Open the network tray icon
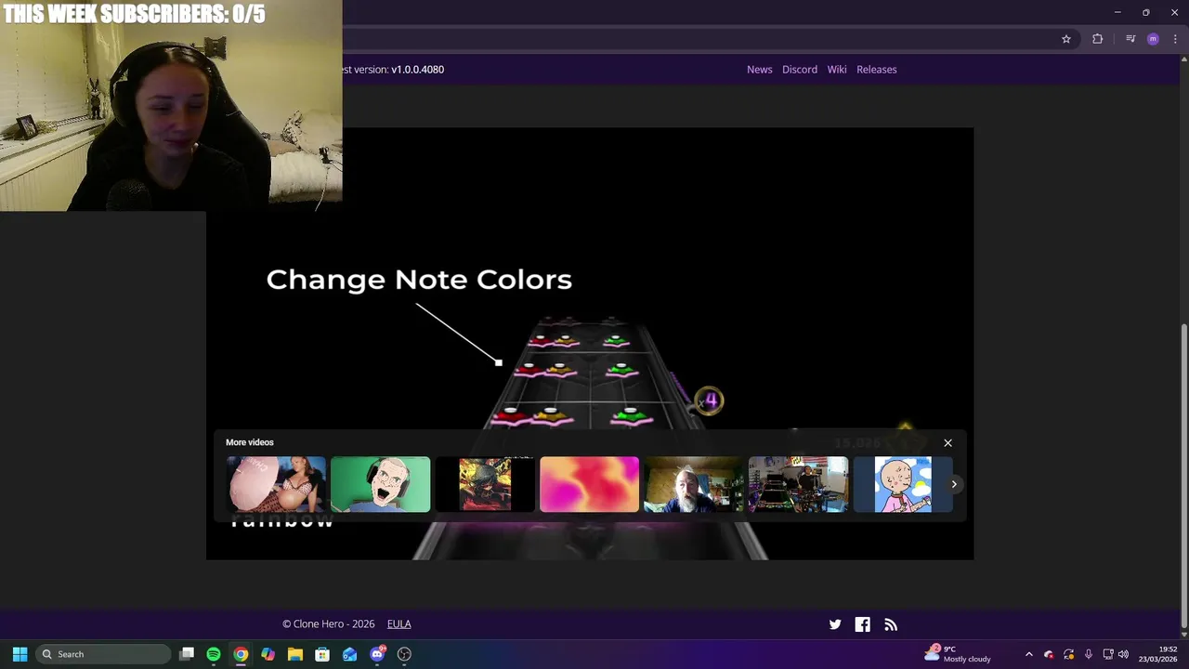Image resolution: width=1189 pixels, height=669 pixels. click(1107, 654)
